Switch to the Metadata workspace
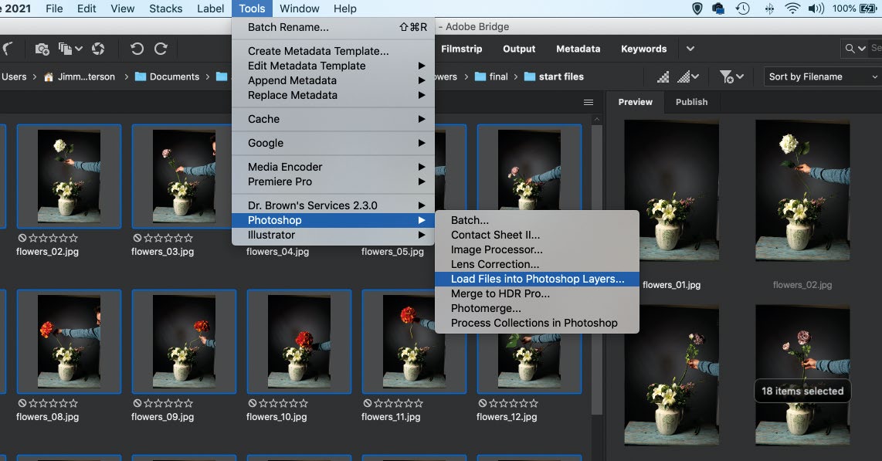This screenshot has width=882, height=461. coord(578,49)
